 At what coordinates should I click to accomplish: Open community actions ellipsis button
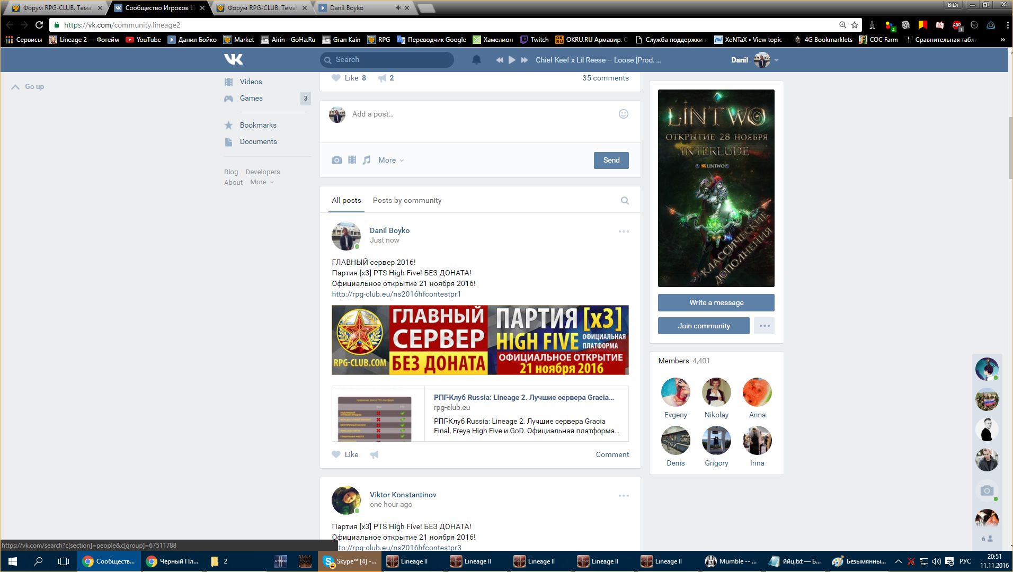pyautogui.click(x=764, y=326)
